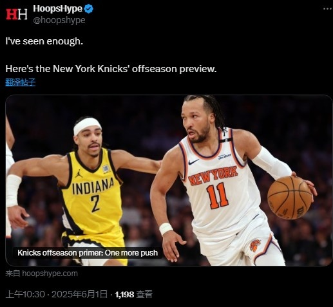Viewport: 333px width, 307px height.
Task: Click the HoopsHype HH profile avatar
Action: coord(17,14)
